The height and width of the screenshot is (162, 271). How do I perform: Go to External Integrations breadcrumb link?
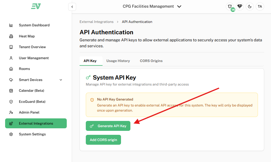pos(96,22)
